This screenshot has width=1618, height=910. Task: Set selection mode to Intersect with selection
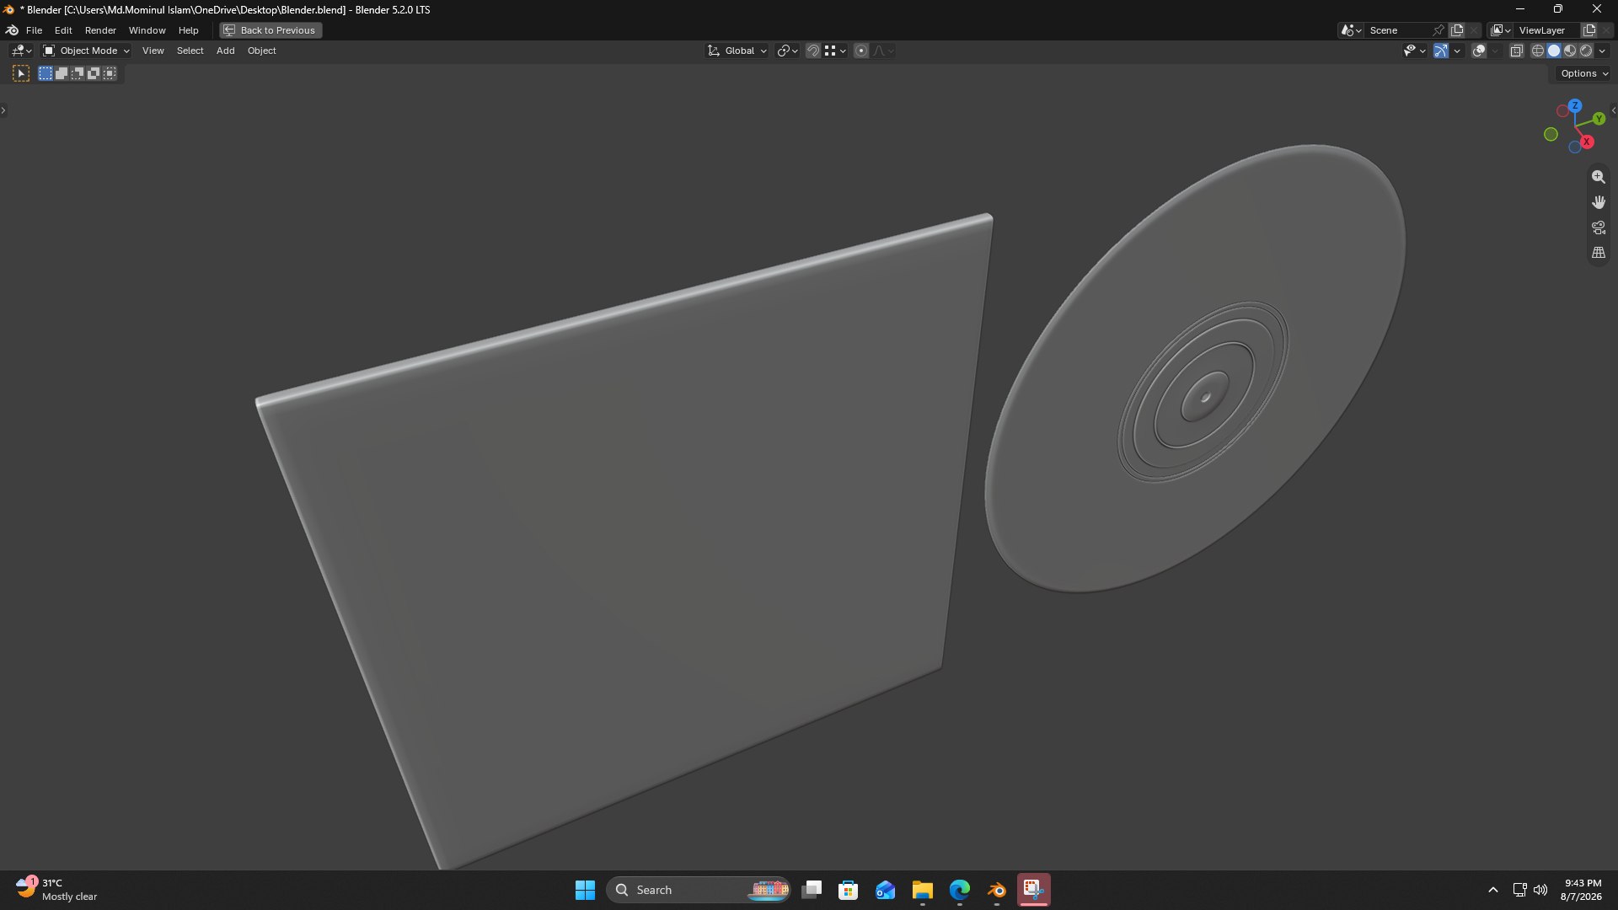110,74
